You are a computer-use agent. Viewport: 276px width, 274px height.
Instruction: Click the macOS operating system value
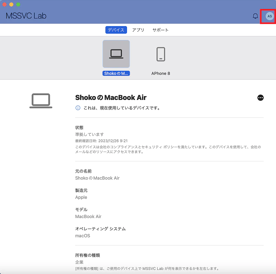tap(82, 236)
